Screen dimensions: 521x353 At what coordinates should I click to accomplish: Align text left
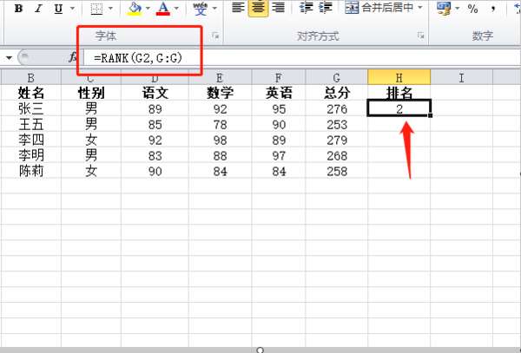tap(238, 8)
